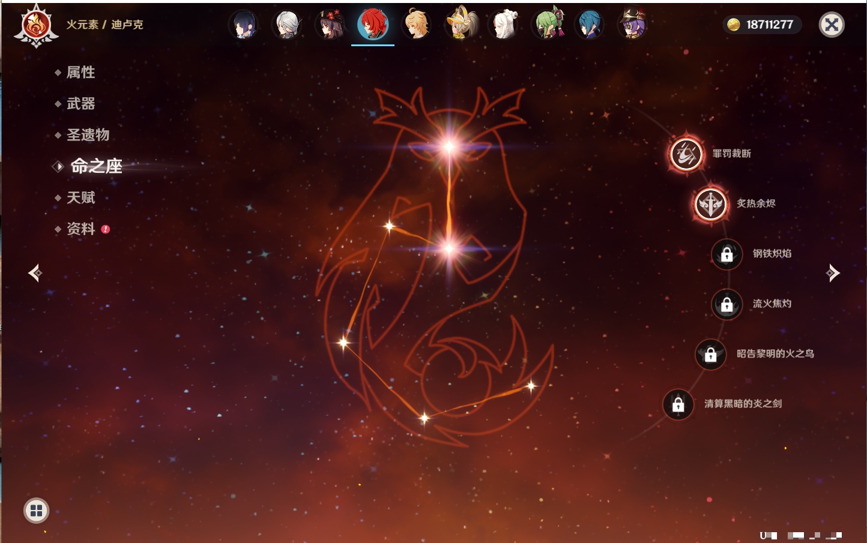Open the 属性 attributes tab
This screenshot has height=543, width=867.
(x=80, y=73)
